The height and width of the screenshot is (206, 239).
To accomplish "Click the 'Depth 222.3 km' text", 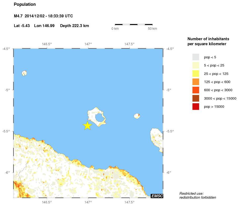I will (x=74, y=26).
